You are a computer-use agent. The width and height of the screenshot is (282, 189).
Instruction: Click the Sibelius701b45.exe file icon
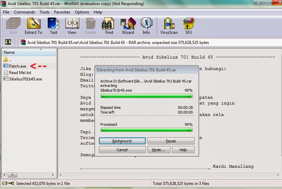pyautogui.click(x=6, y=79)
